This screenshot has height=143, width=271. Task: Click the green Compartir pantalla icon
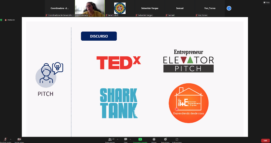(140, 139)
